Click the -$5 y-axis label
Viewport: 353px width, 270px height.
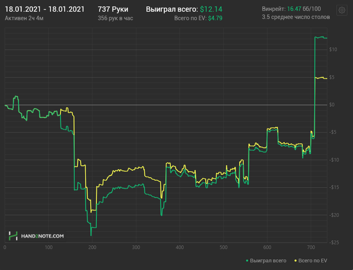(x=333, y=132)
